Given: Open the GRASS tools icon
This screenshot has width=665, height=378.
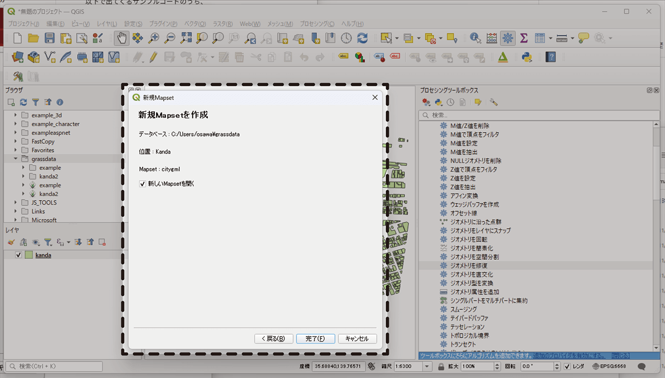Looking at the screenshot, I should [x=18, y=76].
